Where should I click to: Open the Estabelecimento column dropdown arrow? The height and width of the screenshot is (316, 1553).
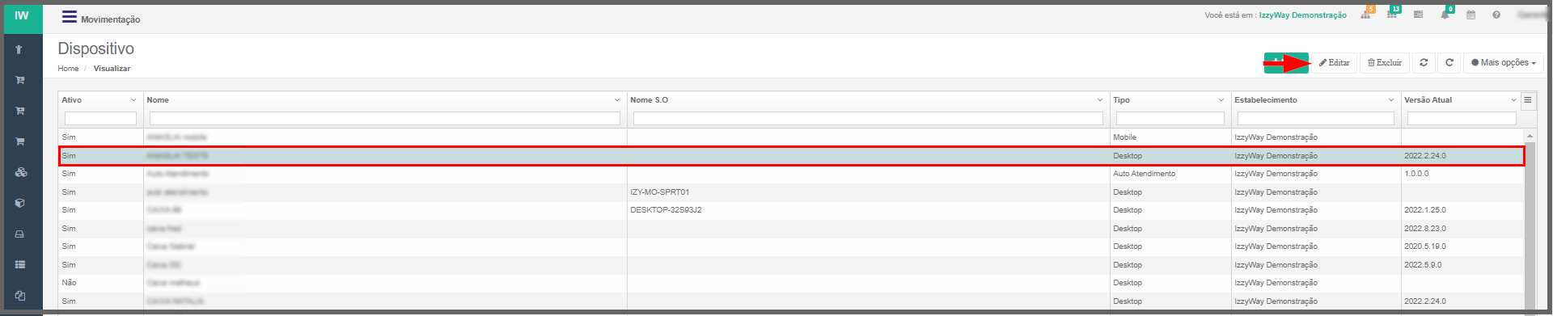pyautogui.click(x=1391, y=100)
